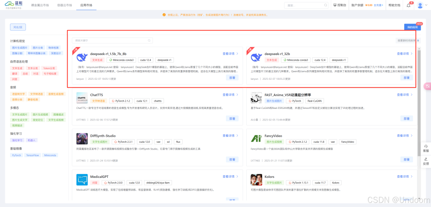Click 账户余额 account balance

point(357,5)
